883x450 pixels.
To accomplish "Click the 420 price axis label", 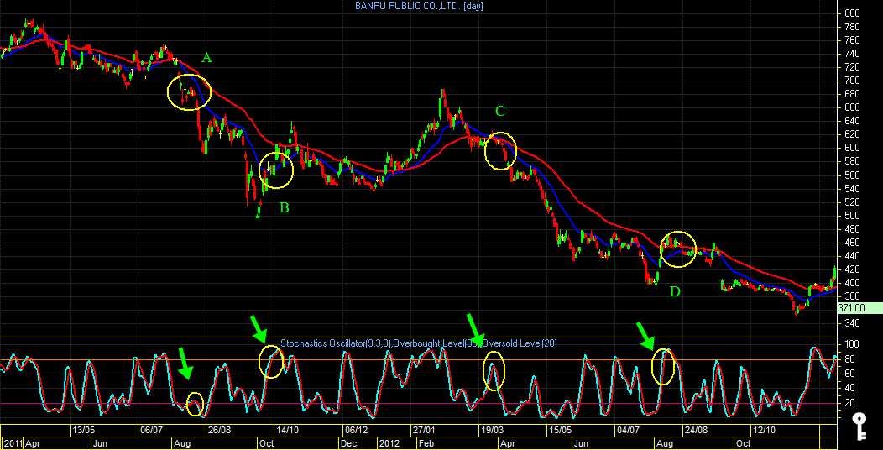I will point(851,269).
